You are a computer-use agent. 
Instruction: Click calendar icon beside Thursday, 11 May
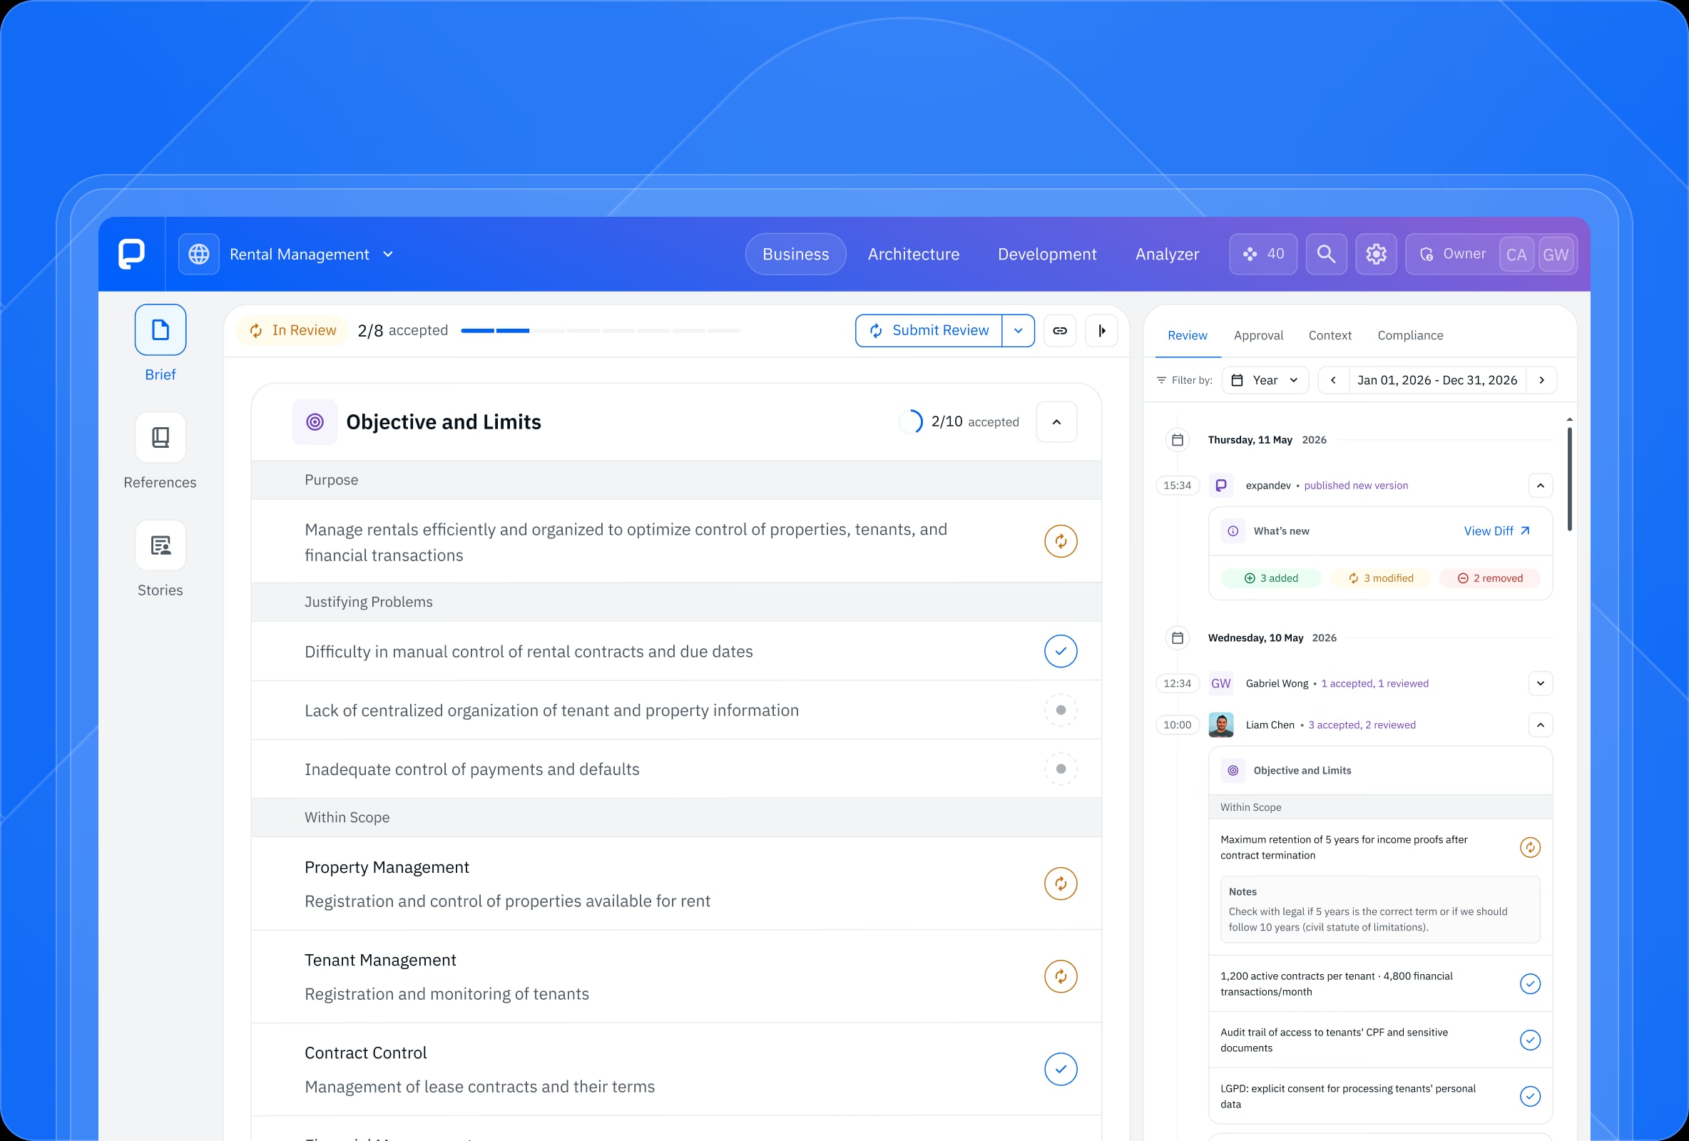click(1178, 440)
